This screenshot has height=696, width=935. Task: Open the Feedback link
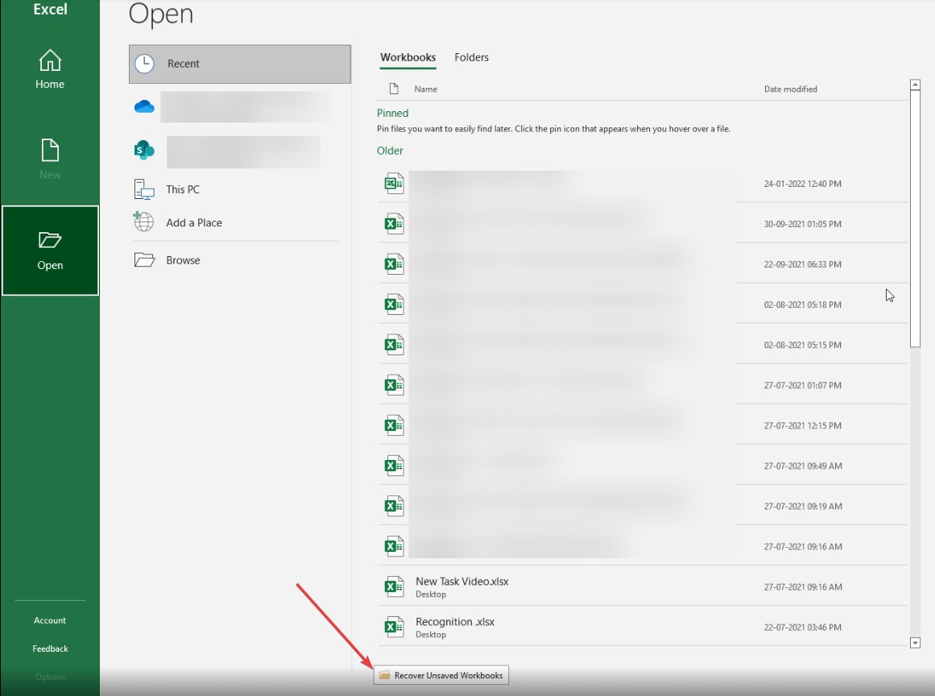(49, 648)
